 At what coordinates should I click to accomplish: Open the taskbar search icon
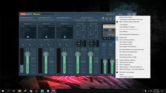pos(8,91)
